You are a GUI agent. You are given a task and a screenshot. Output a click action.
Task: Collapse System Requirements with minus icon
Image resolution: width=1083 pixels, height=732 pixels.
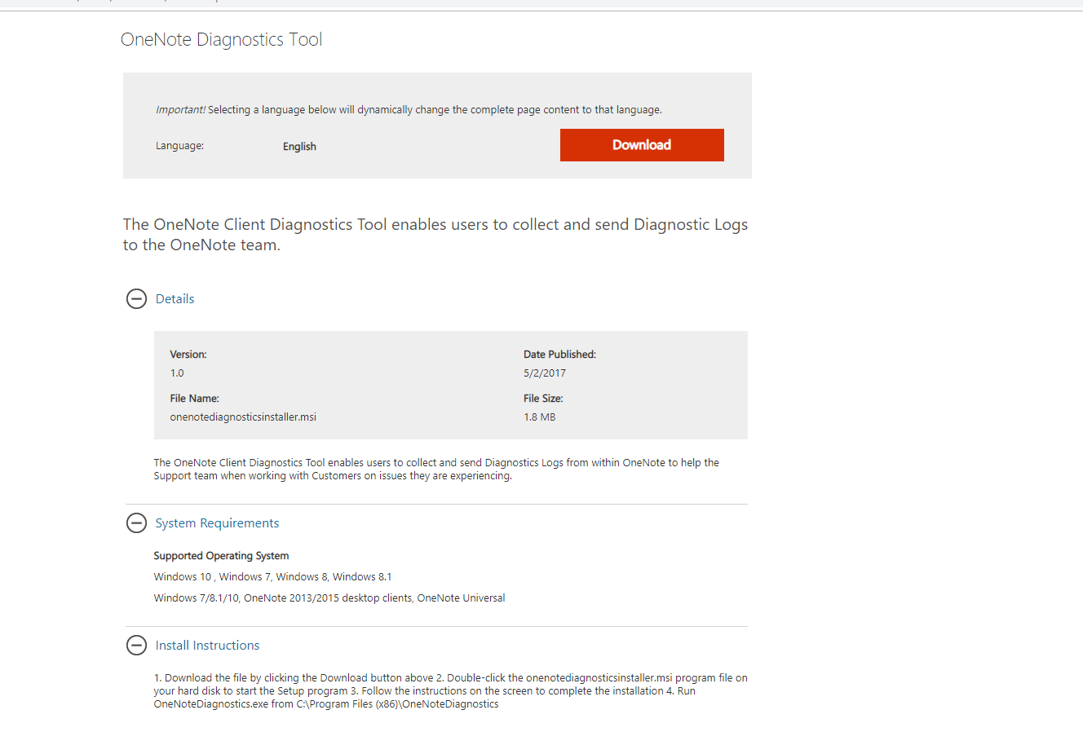(136, 523)
